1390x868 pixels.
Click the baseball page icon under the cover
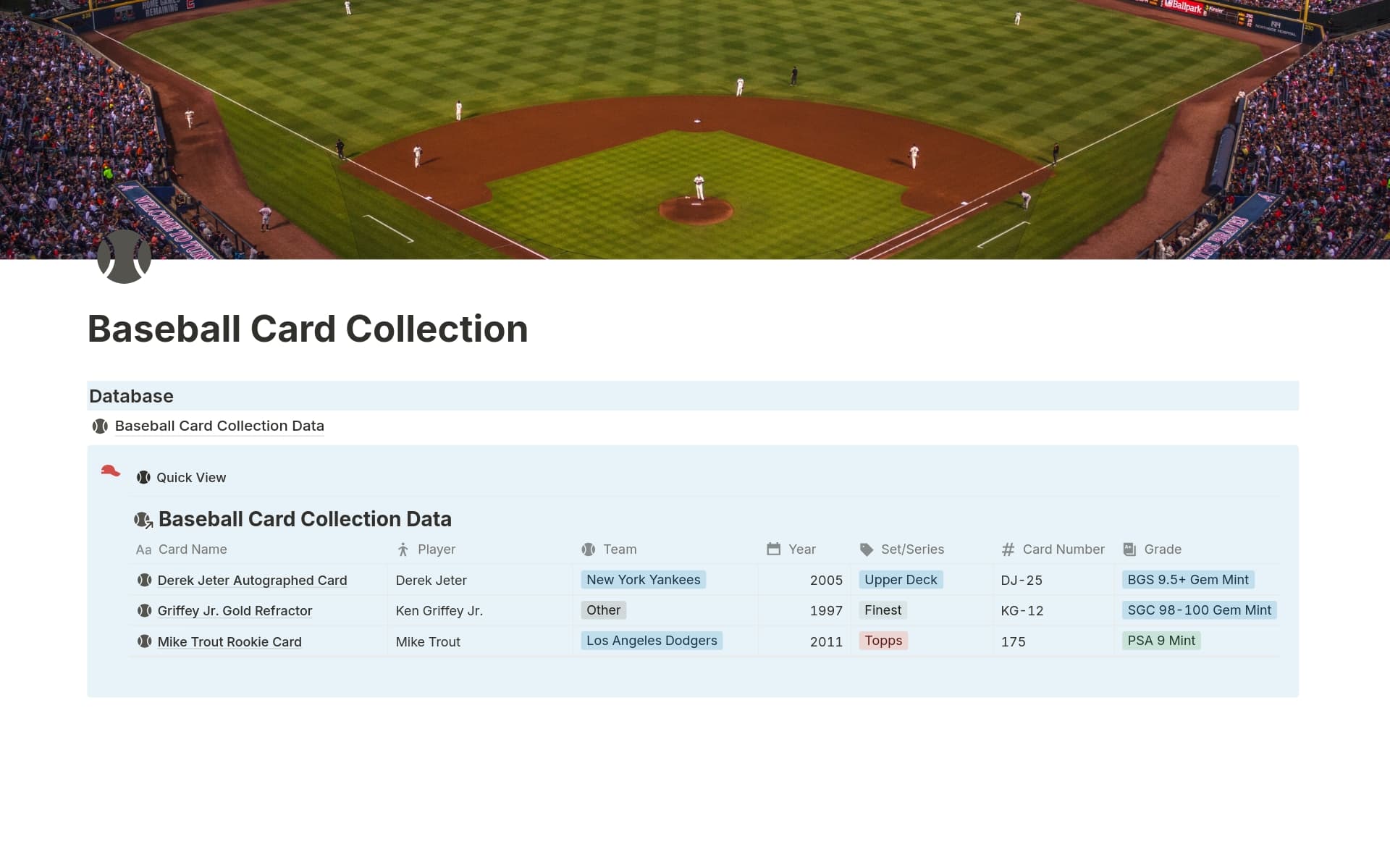(x=124, y=257)
